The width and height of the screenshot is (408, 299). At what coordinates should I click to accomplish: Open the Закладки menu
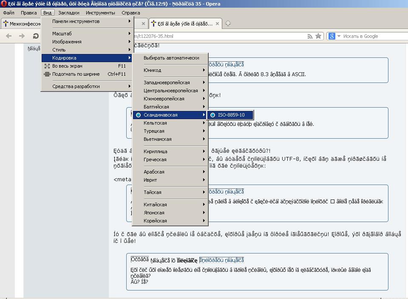[x=68, y=13]
